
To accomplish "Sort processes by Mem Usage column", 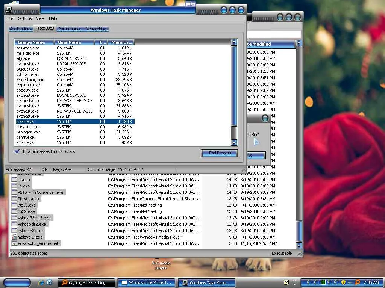I will click(121, 42).
